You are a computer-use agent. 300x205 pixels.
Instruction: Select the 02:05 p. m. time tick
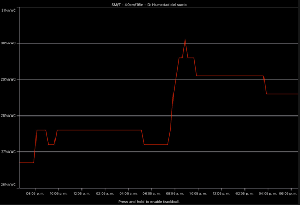click(244, 194)
